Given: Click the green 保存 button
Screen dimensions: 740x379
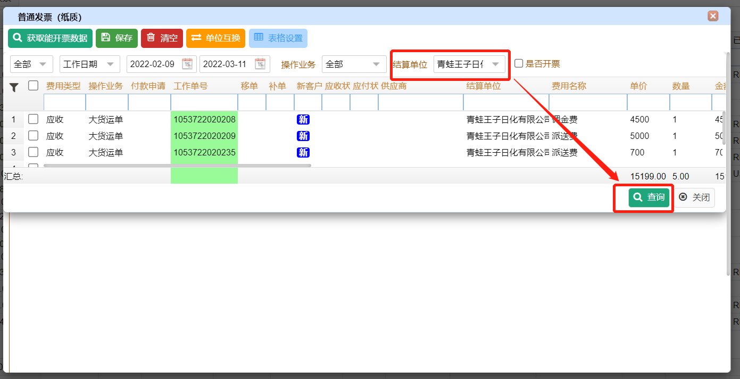Looking at the screenshot, I should [117, 38].
